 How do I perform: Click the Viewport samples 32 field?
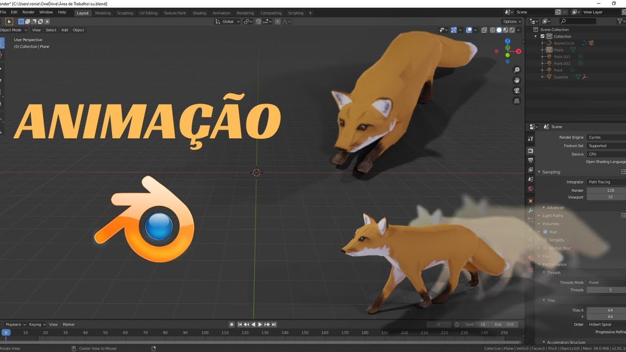606,197
